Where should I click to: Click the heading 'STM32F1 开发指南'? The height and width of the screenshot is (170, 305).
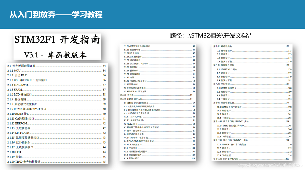tap(57, 40)
